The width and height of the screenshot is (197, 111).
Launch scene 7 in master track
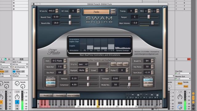[176, 6]
